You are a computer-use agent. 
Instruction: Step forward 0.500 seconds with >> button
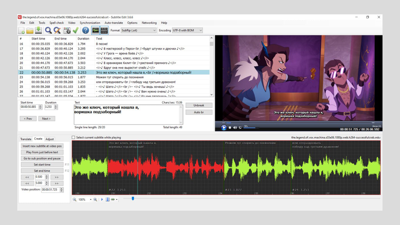pyautogui.click(x=57, y=177)
